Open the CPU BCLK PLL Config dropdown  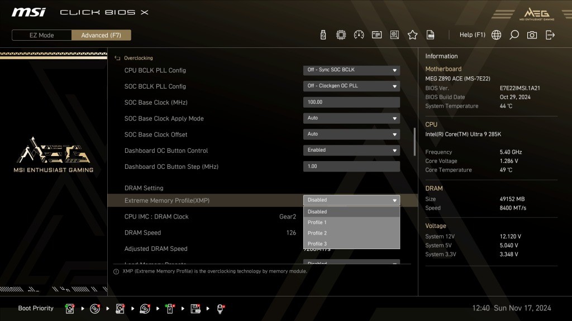click(351, 70)
